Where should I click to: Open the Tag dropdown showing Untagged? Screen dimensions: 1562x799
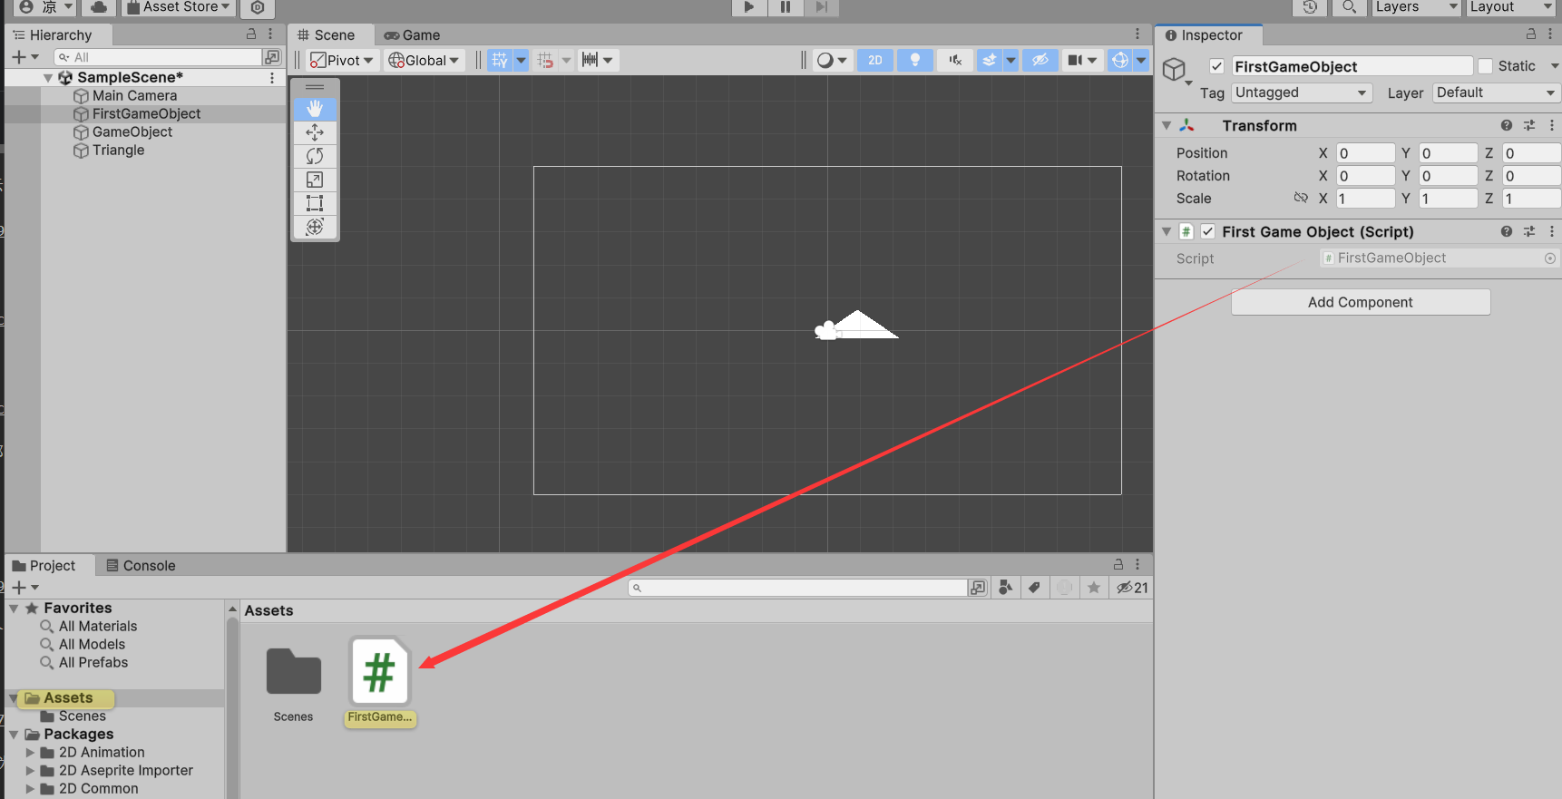point(1302,93)
